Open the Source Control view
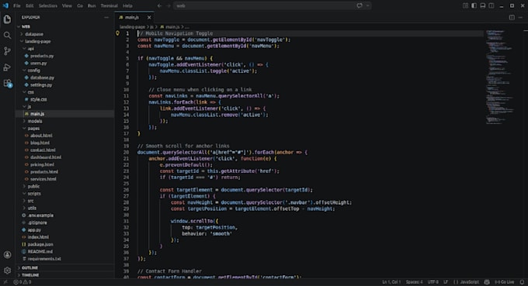The height and width of the screenshot is (286, 528). pos(7,51)
